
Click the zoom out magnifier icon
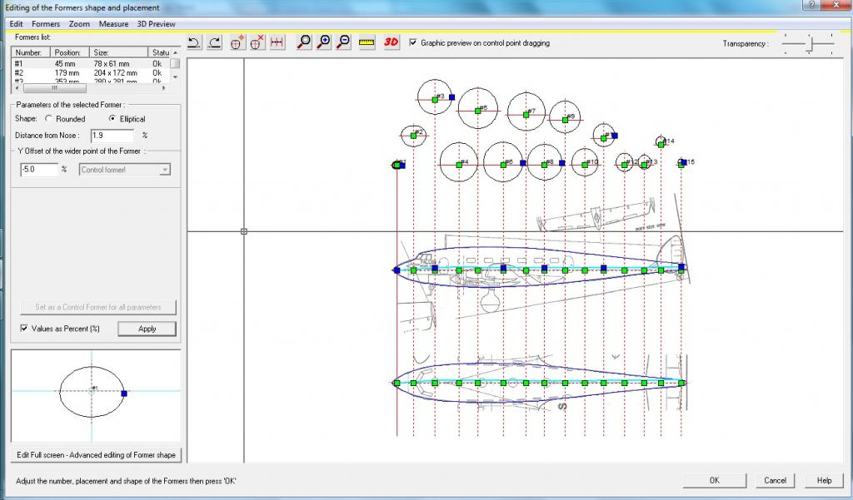pos(343,42)
